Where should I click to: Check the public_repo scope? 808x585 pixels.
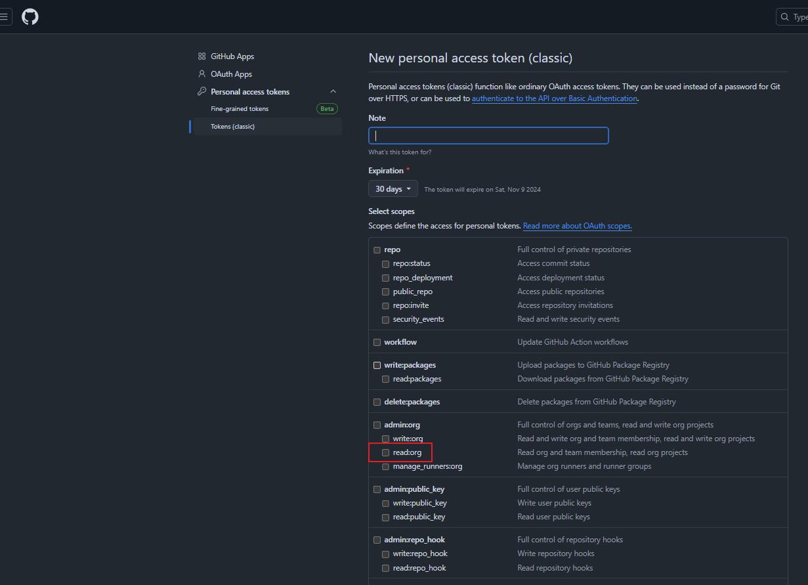pyautogui.click(x=386, y=292)
